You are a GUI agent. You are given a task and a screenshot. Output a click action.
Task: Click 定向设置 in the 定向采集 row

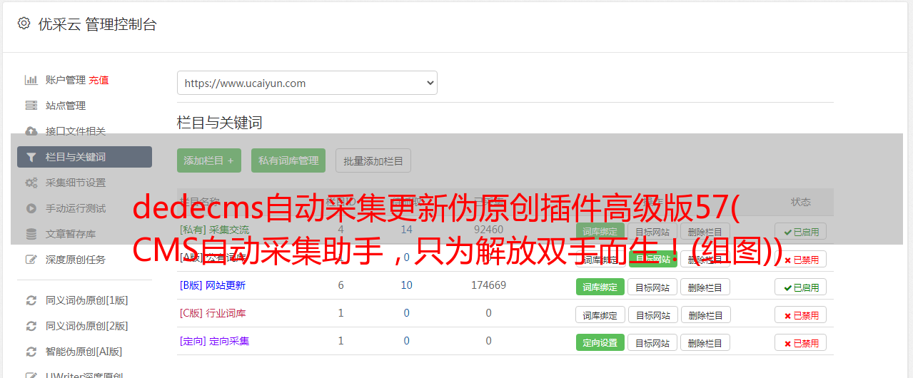[x=600, y=342]
